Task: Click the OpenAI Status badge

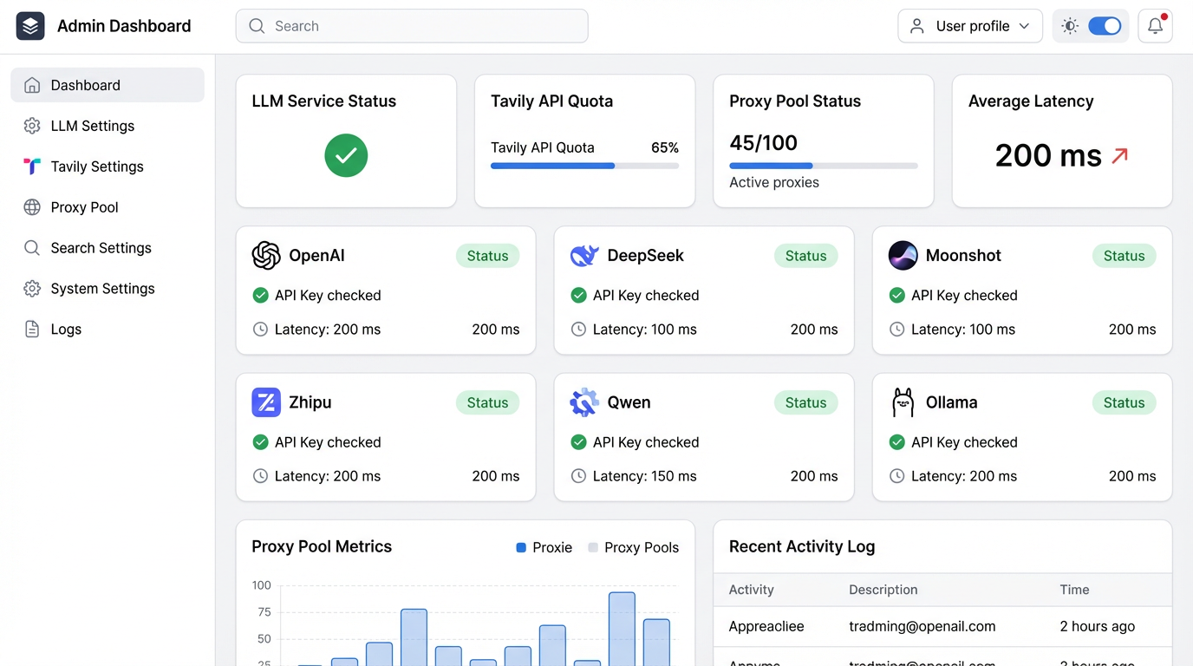Action: point(487,256)
